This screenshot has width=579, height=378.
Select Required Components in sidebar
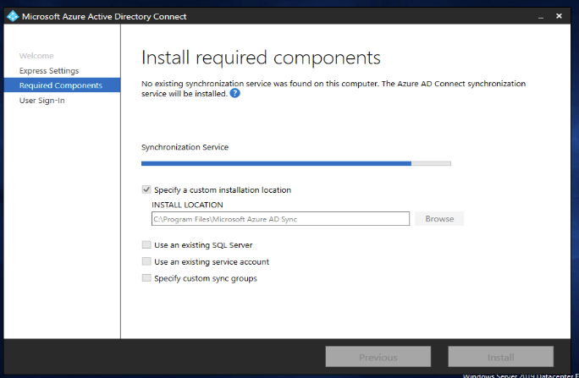62,85
